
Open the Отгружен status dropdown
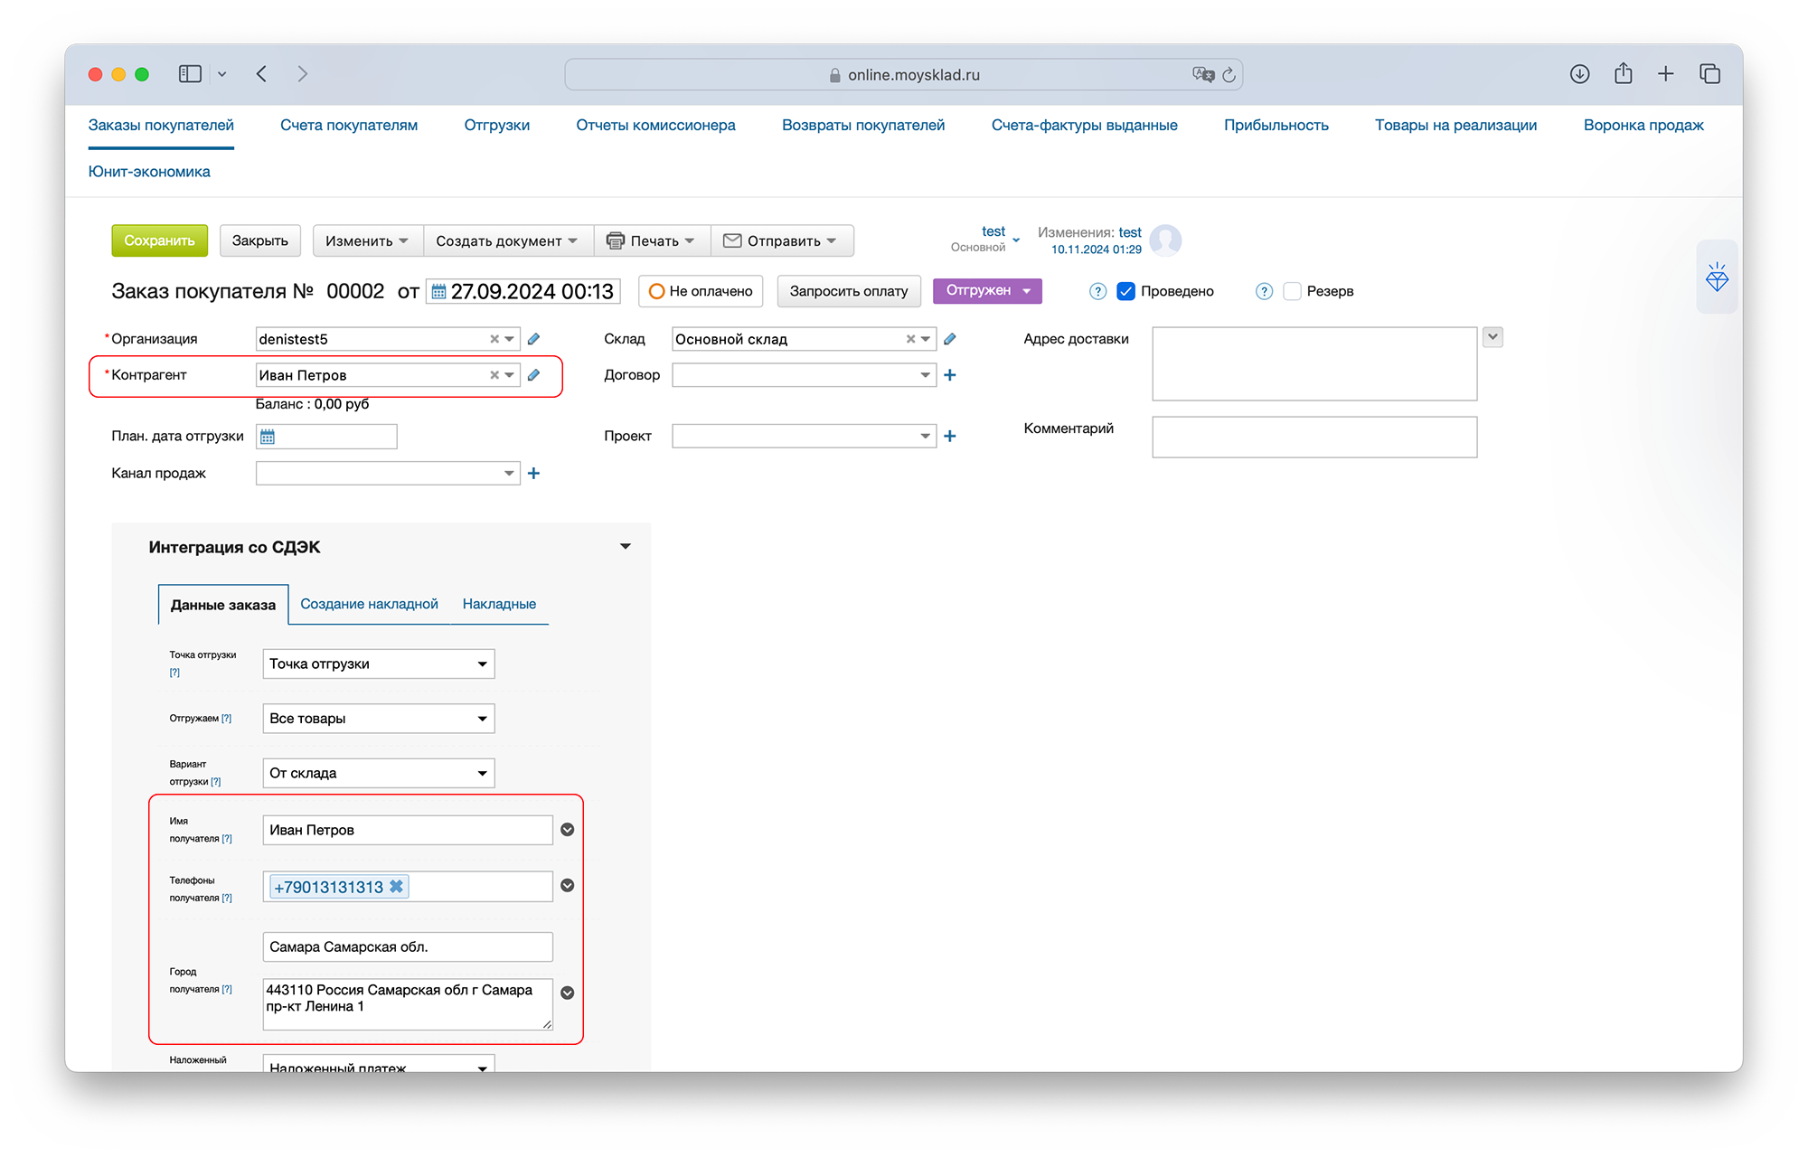click(987, 291)
